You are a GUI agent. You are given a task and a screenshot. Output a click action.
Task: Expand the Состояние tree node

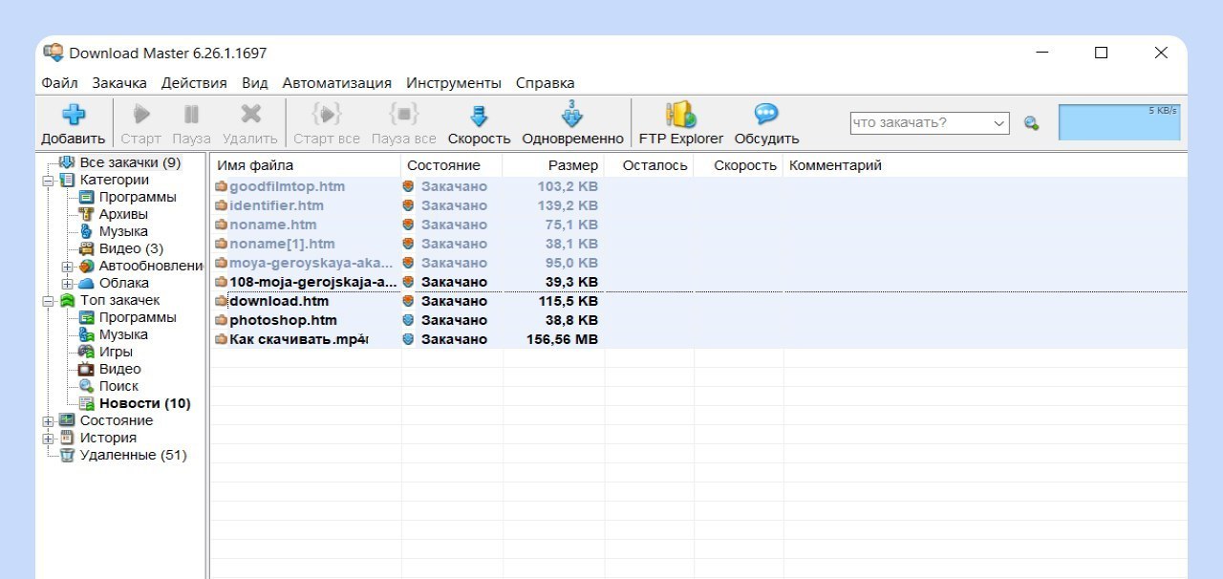click(x=48, y=421)
